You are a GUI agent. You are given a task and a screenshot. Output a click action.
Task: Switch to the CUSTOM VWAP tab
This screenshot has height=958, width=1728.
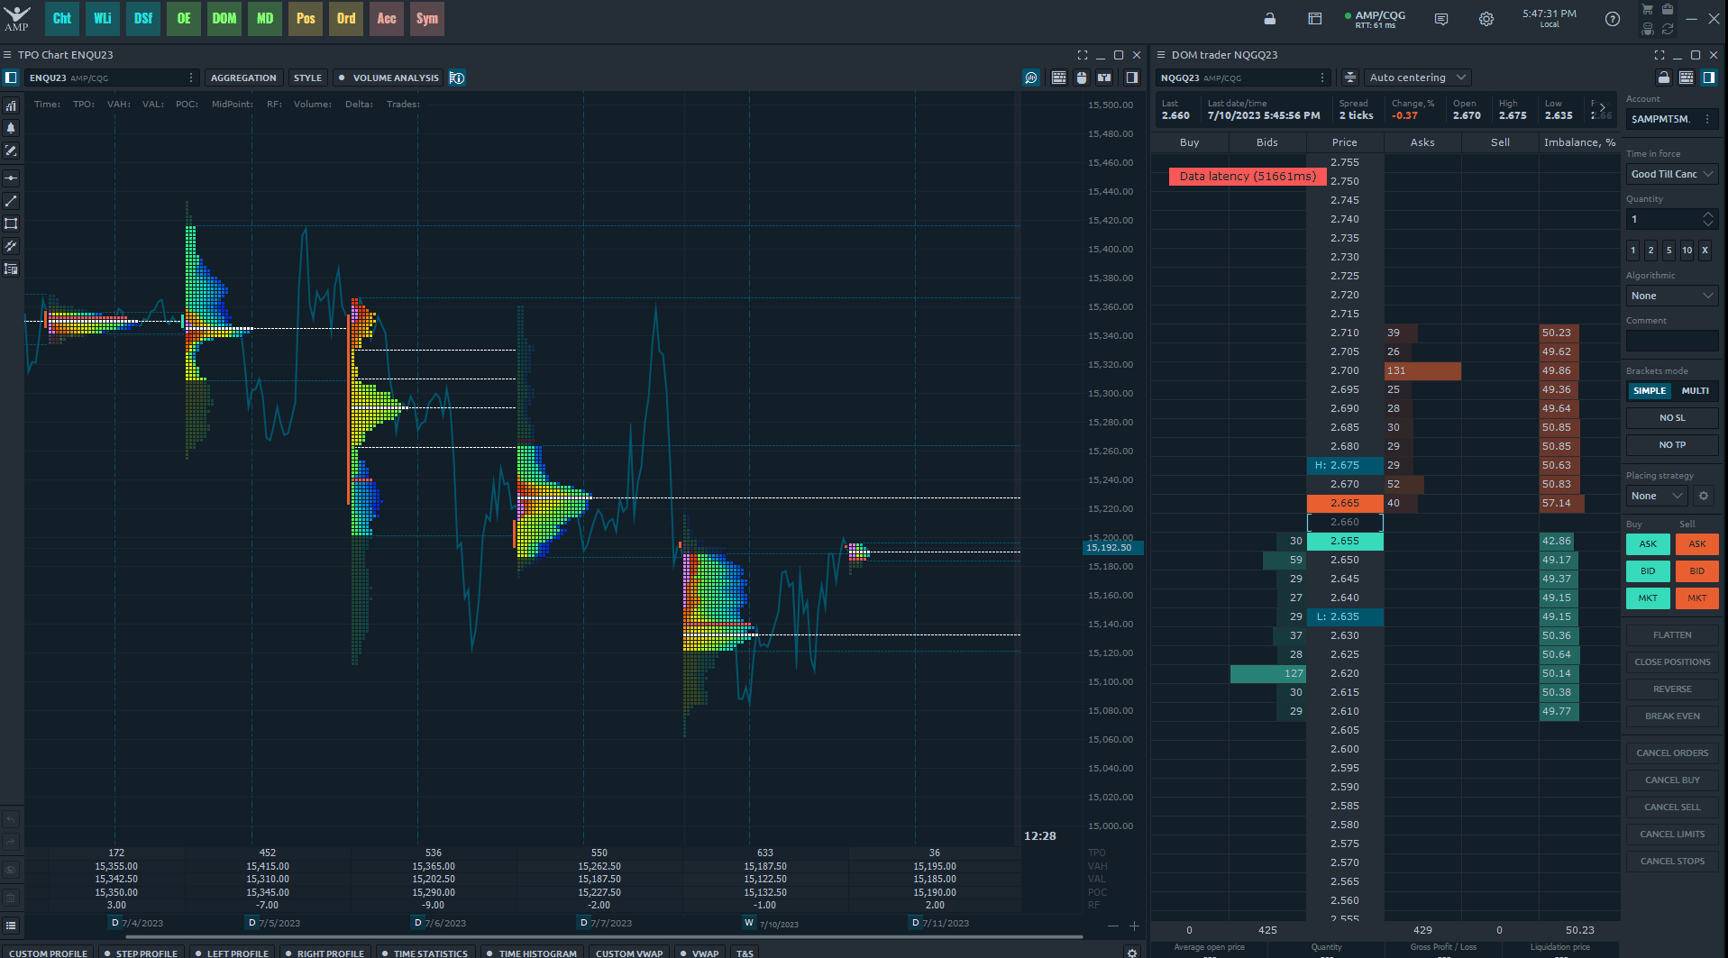(628, 953)
